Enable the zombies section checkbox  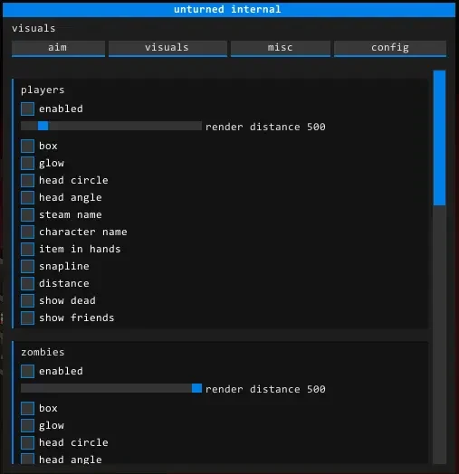27,371
